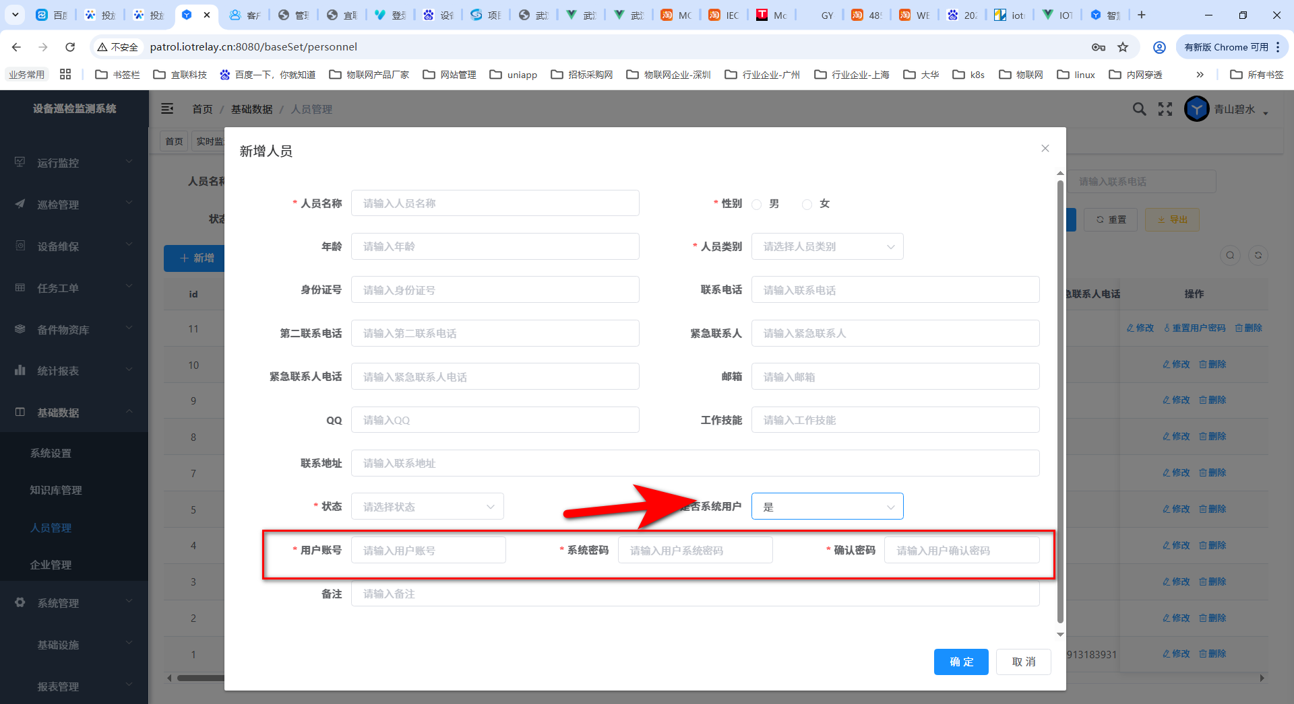
Task: Open the Chrome profile avatar icon
Action: tap(1159, 47)
